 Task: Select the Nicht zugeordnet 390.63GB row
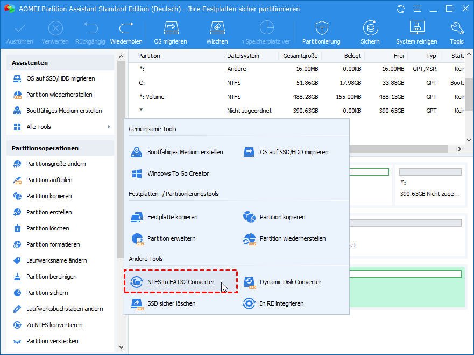coord(297,111)
